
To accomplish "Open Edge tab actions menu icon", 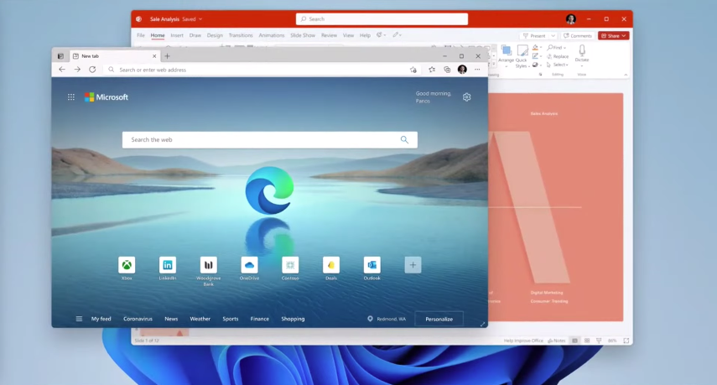I will (x=60, y=56).
